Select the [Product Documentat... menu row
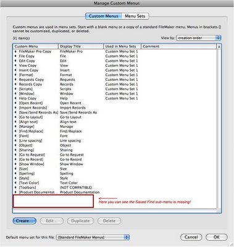The image size is (234, 247). point(115,192)
